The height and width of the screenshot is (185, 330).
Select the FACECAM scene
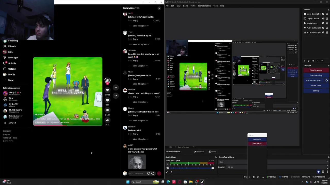coord(257,139)
